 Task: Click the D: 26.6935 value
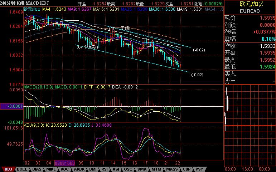click(x=79, y=125)
